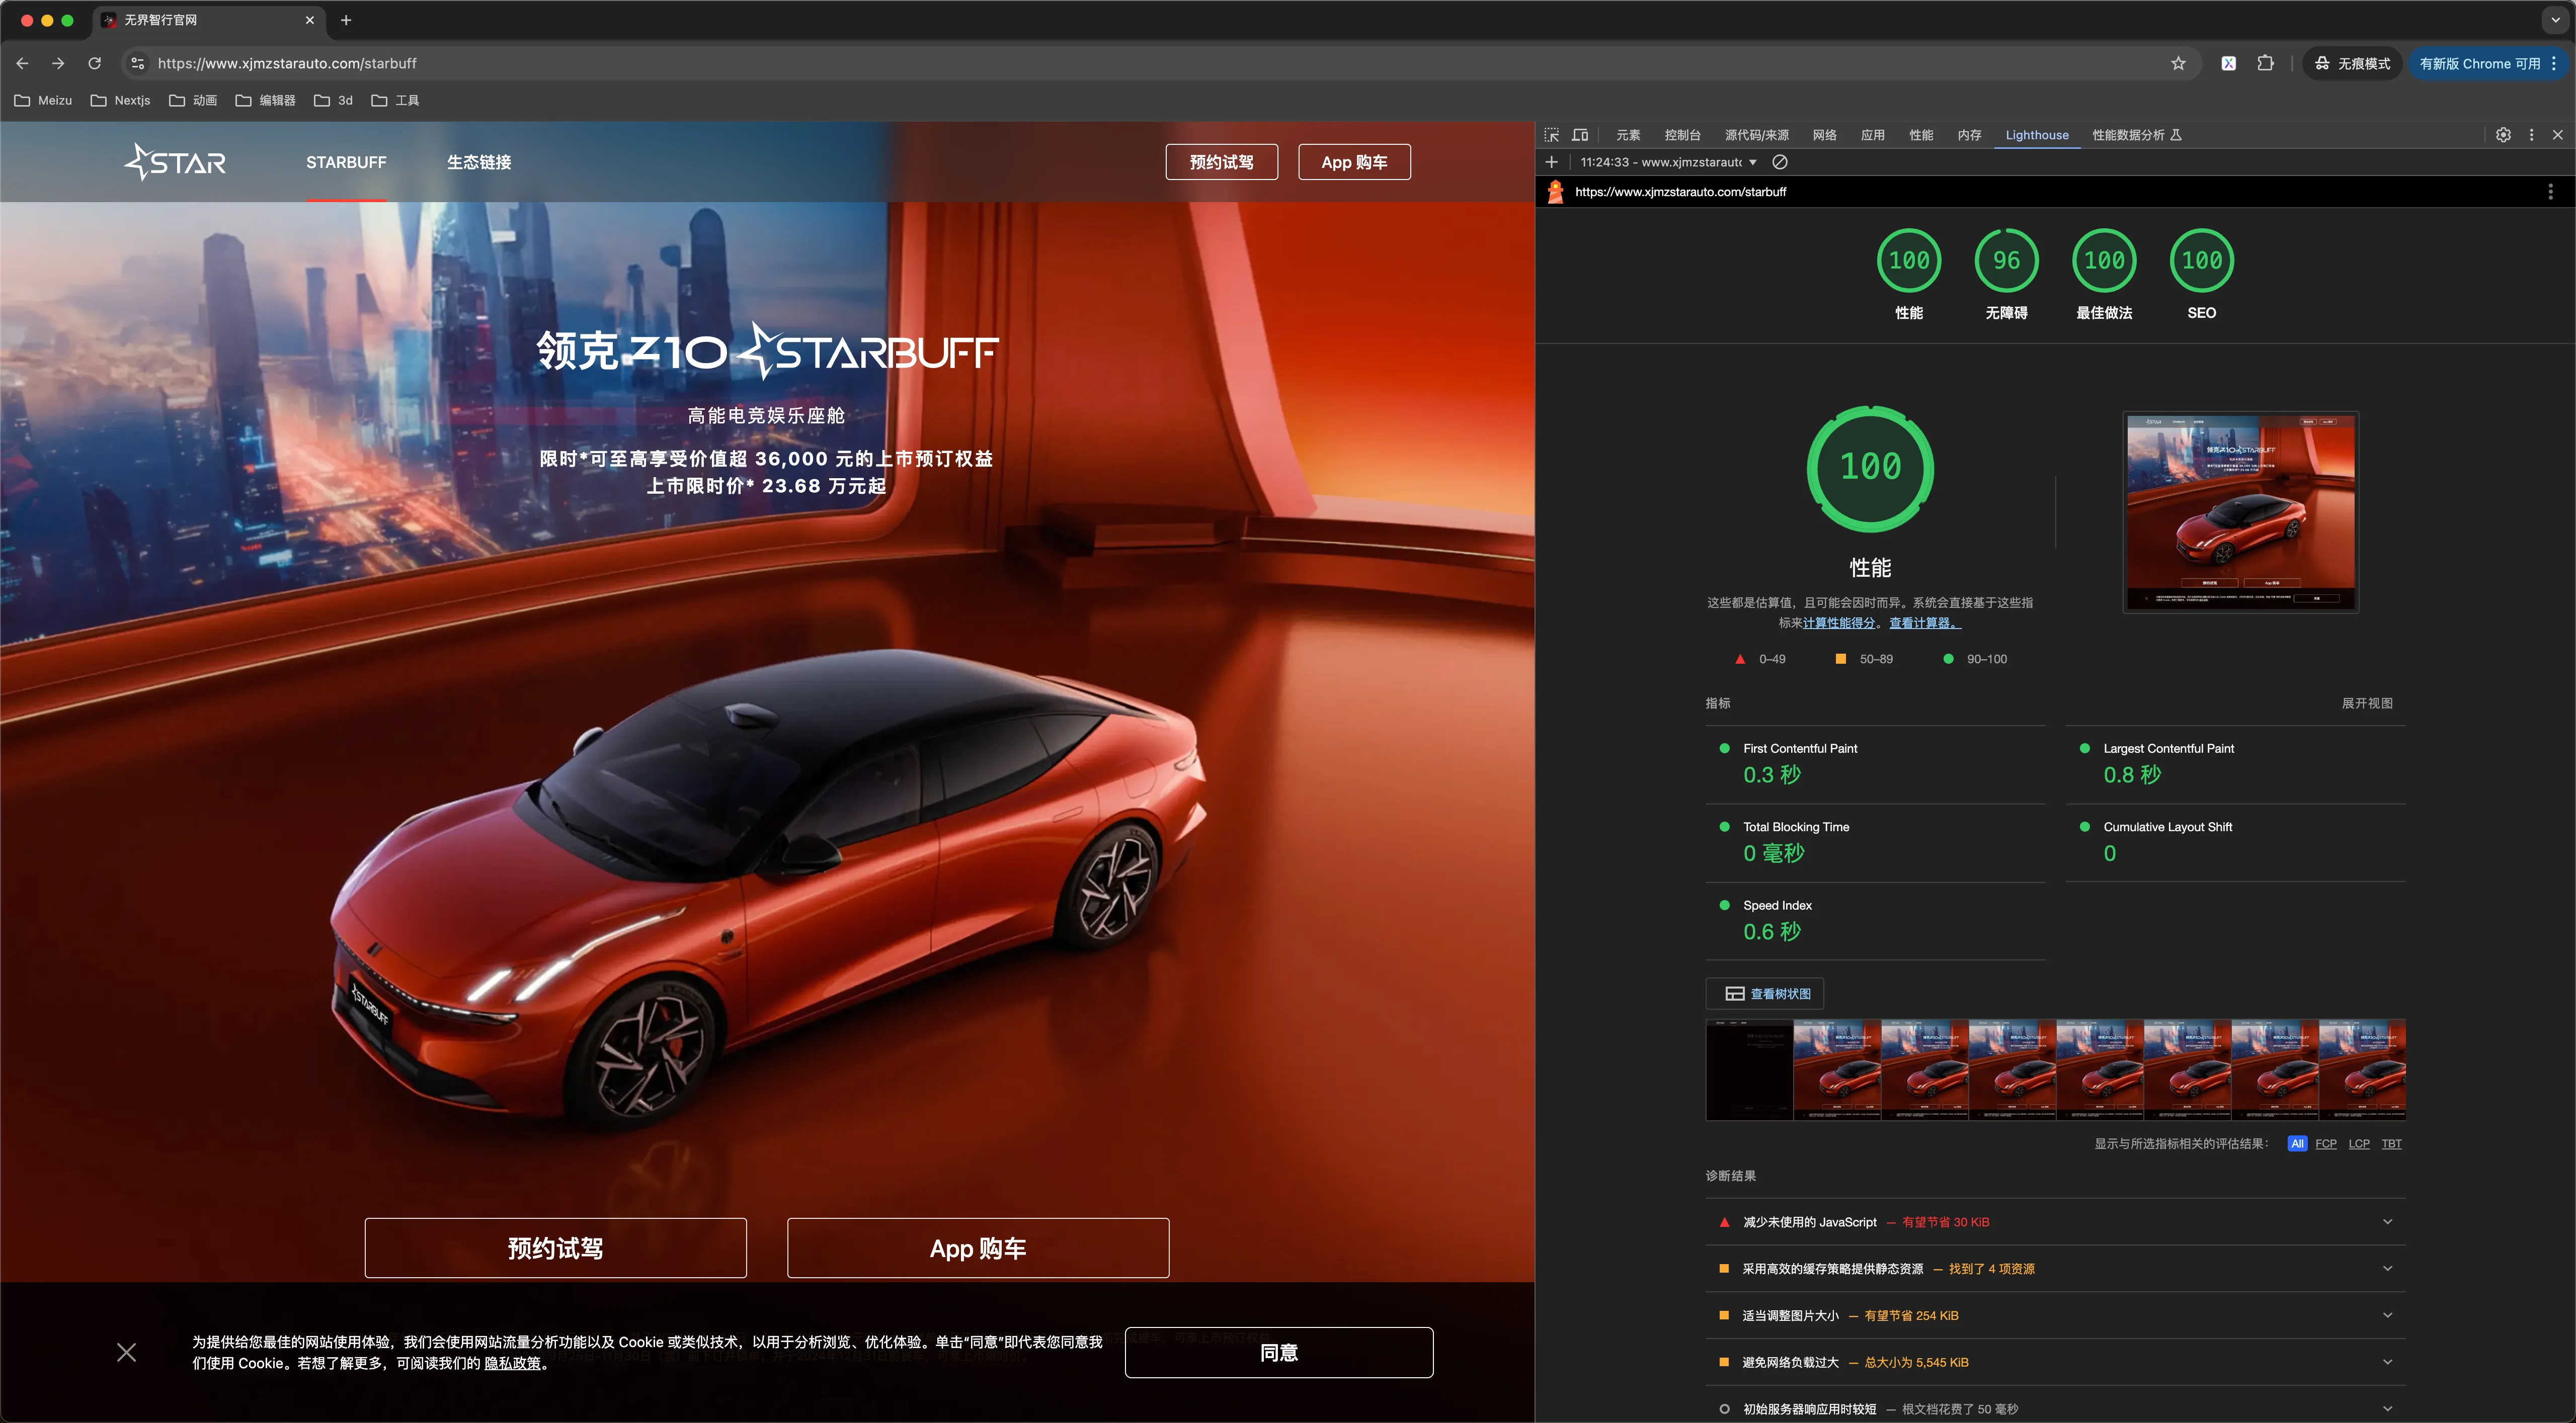Open the 元素 DevTools tab

pyautogui.click(x=1628, y=135)
